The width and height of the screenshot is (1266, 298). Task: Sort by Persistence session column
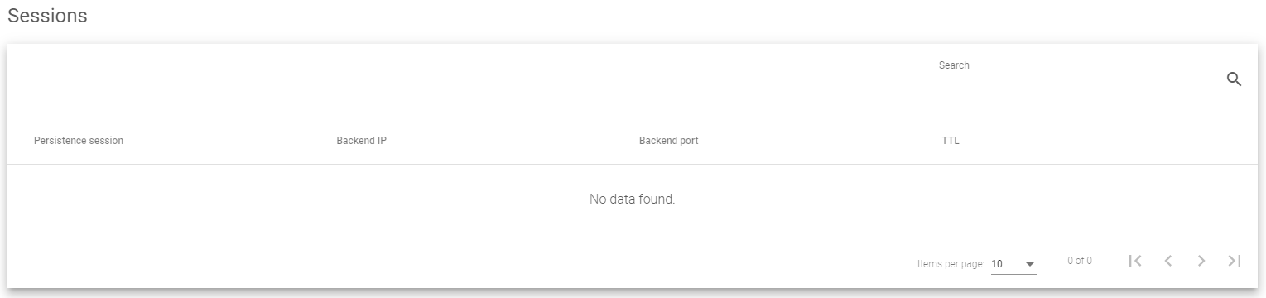point(79,141)
